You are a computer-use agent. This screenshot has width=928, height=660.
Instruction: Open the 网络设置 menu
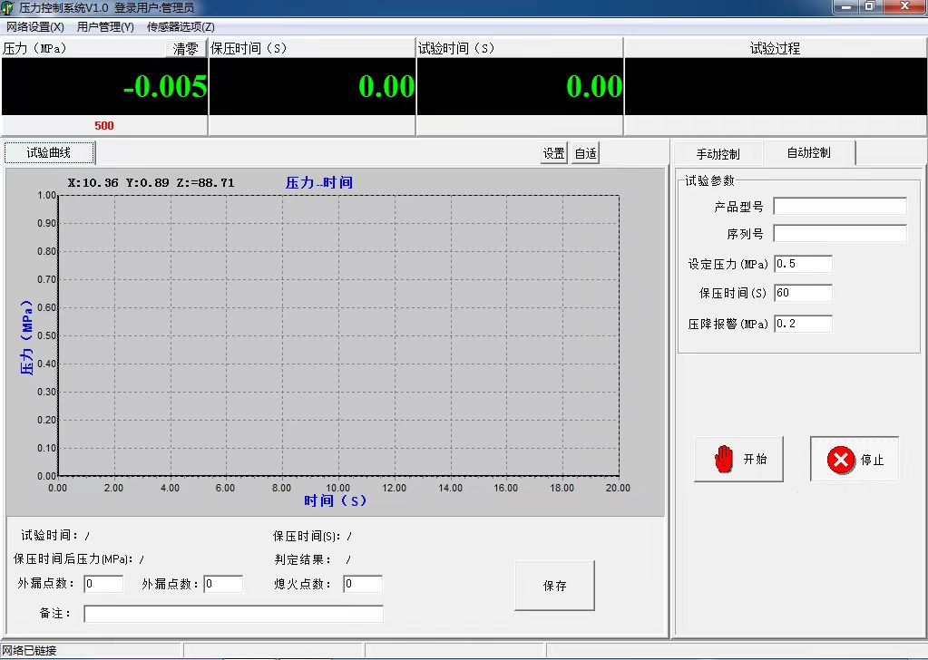pos(34,27)
